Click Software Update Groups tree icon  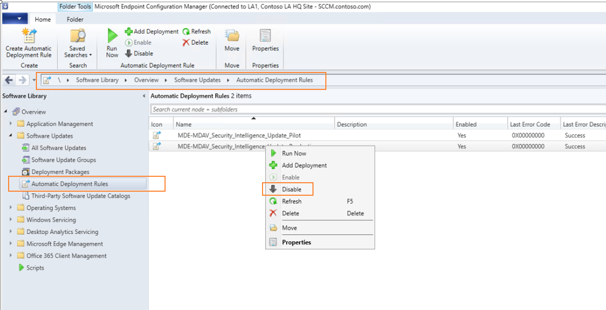coord(26,160)
